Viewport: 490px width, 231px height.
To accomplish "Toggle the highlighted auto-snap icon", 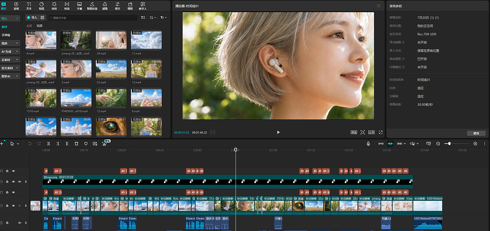I will (x=390, y=144).
